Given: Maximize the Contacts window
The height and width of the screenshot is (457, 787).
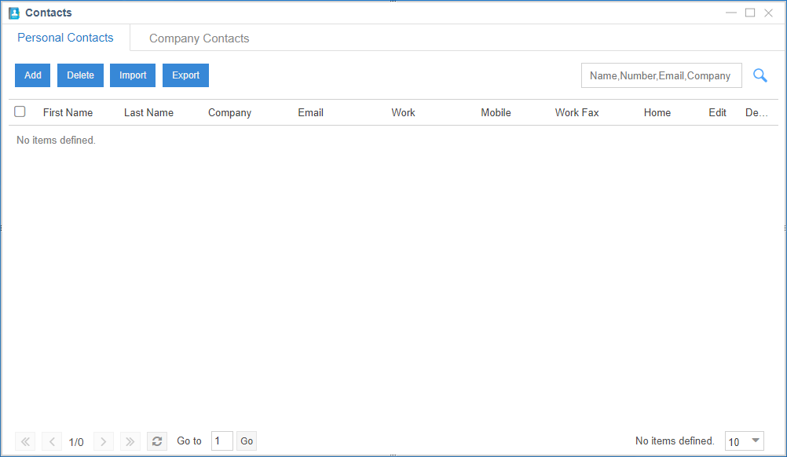Looking at the screenshot, I should 750,13.
